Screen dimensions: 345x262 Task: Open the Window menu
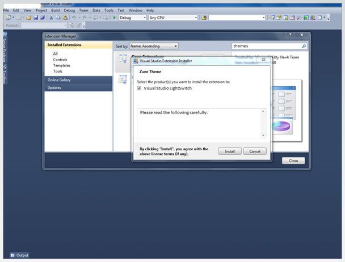136,10
